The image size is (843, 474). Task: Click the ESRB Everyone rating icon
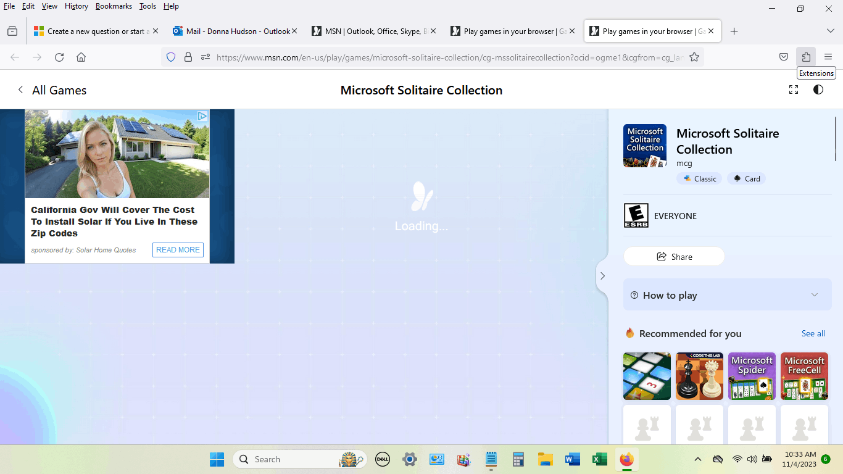(x=636, y=215)
